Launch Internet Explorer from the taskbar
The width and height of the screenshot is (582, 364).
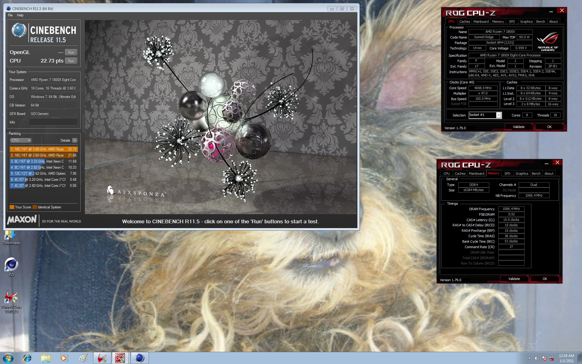pos(27,358)
